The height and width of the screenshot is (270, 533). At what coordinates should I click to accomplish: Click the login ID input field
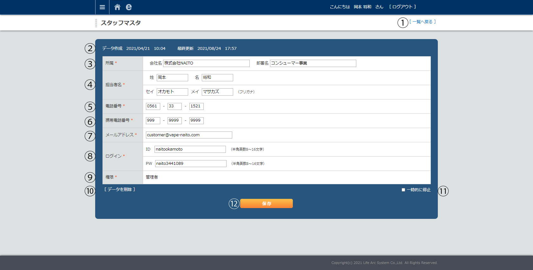coord(190,149)
